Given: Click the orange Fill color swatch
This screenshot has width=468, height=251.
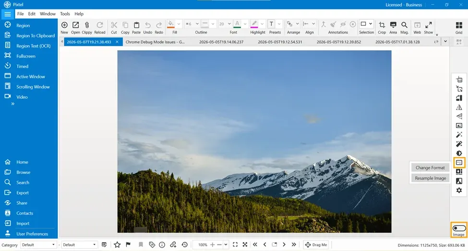Looking at the screenshot, I should (x=171, y=24).
